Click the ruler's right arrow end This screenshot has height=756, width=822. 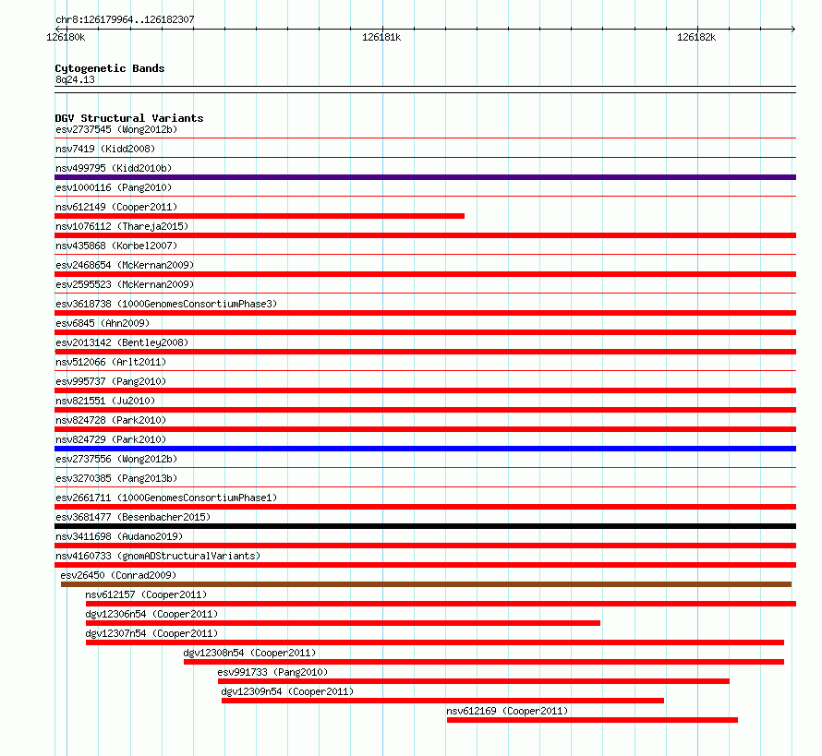tap(793, 30)
